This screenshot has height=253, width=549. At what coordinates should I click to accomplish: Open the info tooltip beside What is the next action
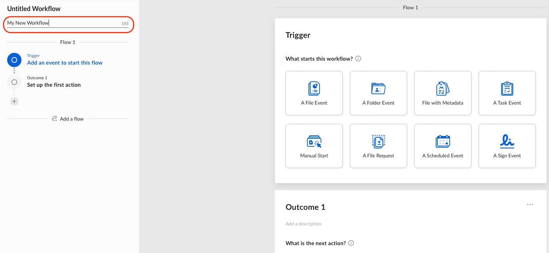click(351, 243)
